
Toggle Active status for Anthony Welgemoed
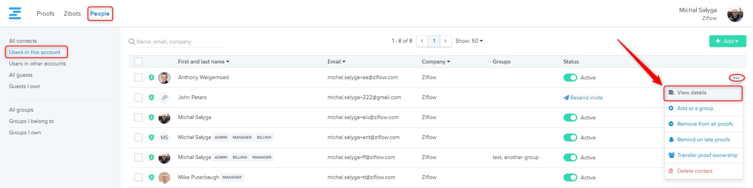click(570, 78)
